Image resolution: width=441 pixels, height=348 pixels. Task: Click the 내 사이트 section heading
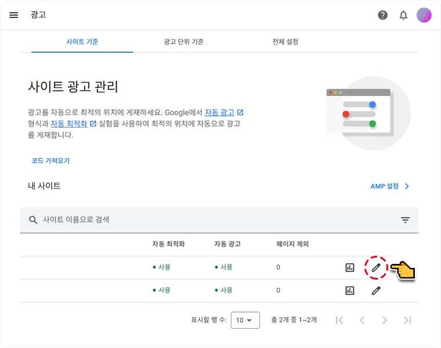point(44,186)
